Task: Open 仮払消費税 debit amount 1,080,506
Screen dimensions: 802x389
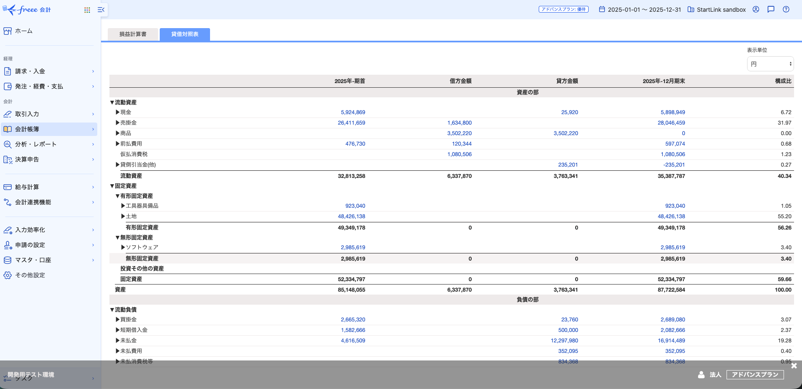Action: 459,154
